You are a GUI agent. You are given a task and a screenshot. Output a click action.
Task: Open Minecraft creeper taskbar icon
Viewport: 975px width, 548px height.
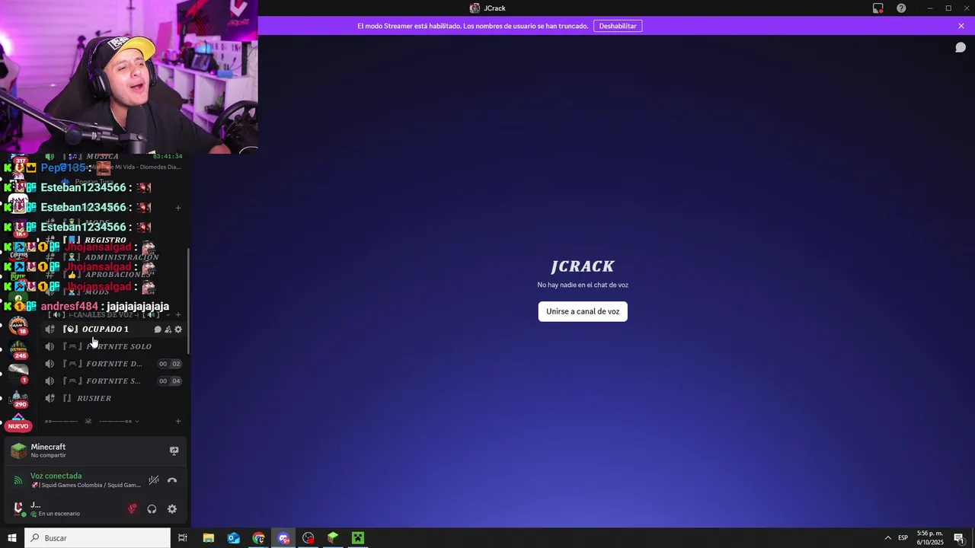coord(358,538)
